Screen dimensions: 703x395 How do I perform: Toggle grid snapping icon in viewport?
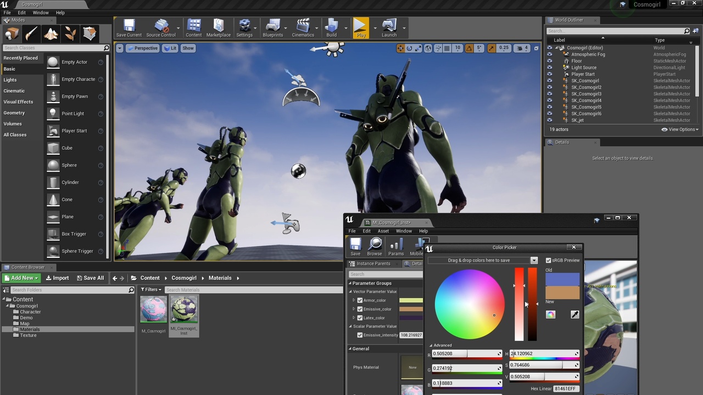[x=448, y=48]
